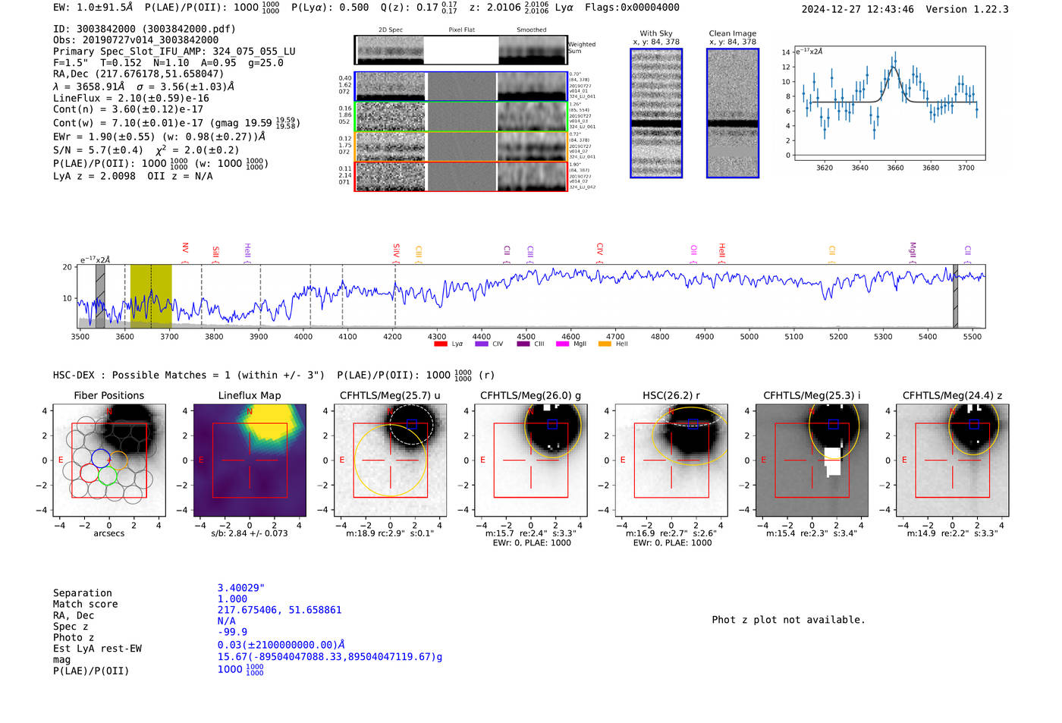
Task: Select the LyA z = 2.0098 line
Action: coord(94,176)
